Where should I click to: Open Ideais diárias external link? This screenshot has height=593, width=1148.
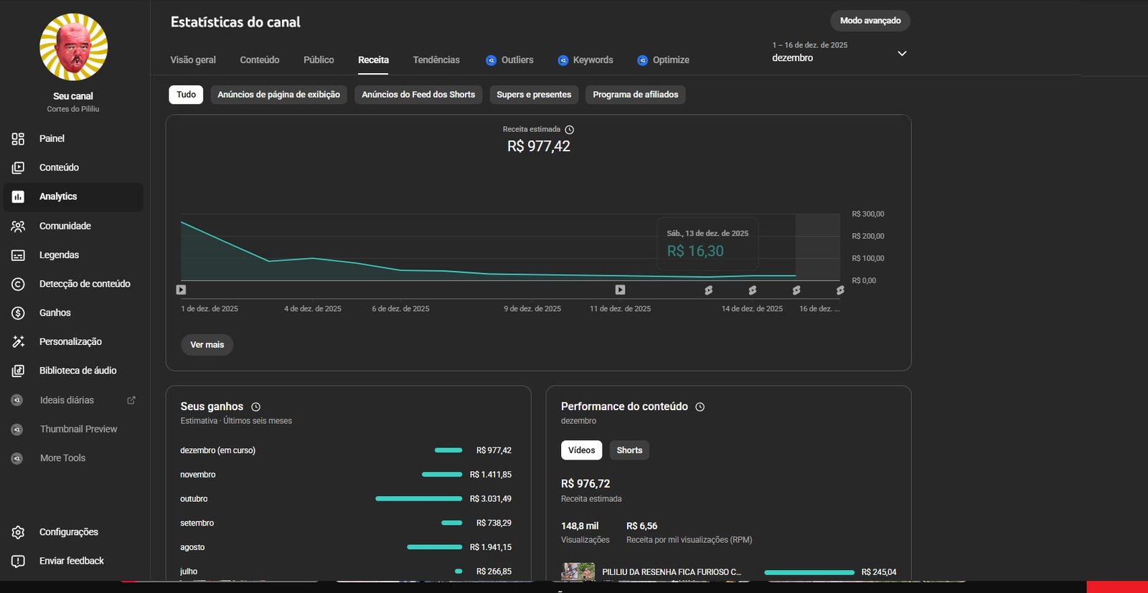131,400
